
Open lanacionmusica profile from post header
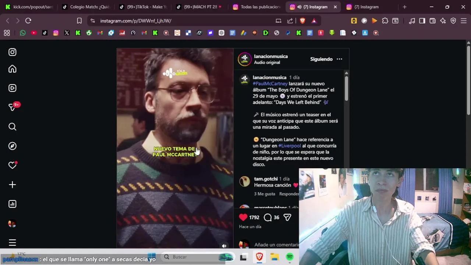click(271, 56)
